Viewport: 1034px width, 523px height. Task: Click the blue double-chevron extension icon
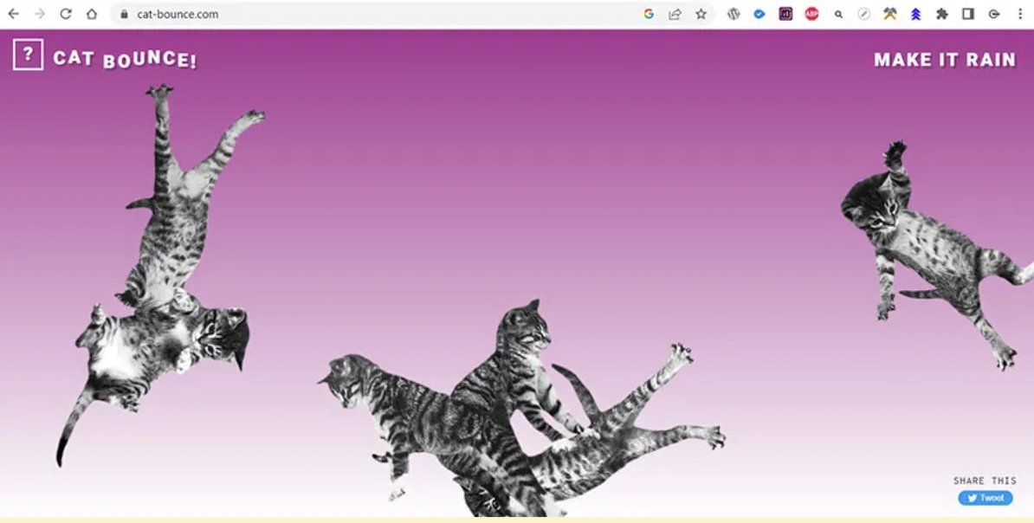click(x=915, y=14)
